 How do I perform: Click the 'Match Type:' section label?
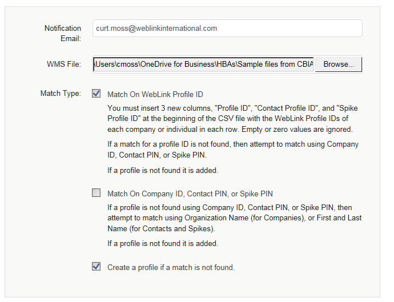61,94
